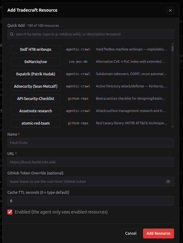Click agentic-crawl type in Assetnote research row

coord(78,111)
